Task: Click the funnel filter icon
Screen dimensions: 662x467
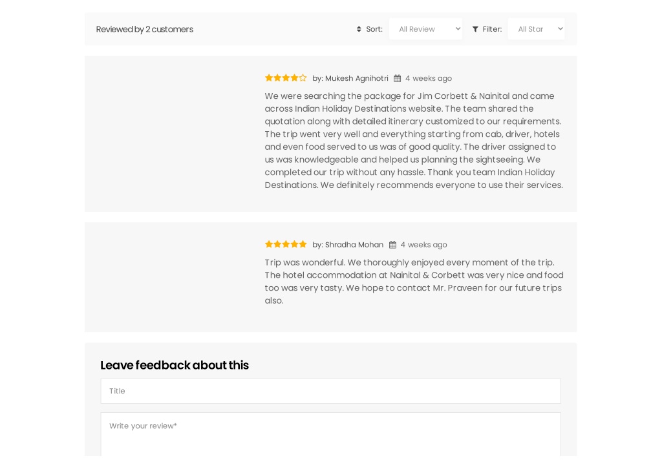Action: click(475, 29)
